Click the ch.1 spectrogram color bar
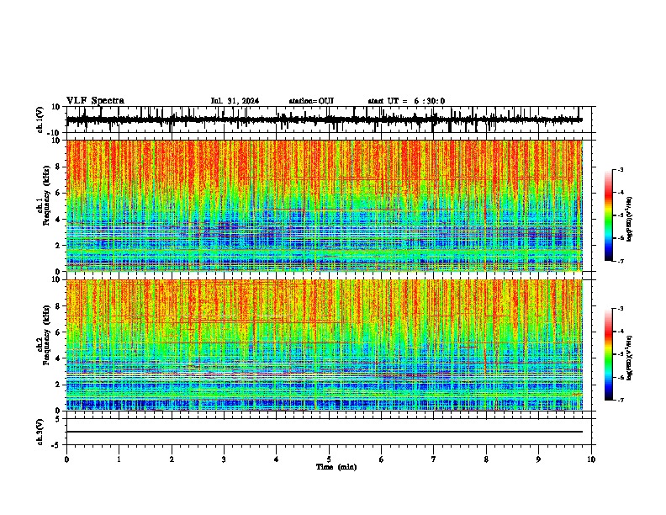666x515 pixels. 609,215
